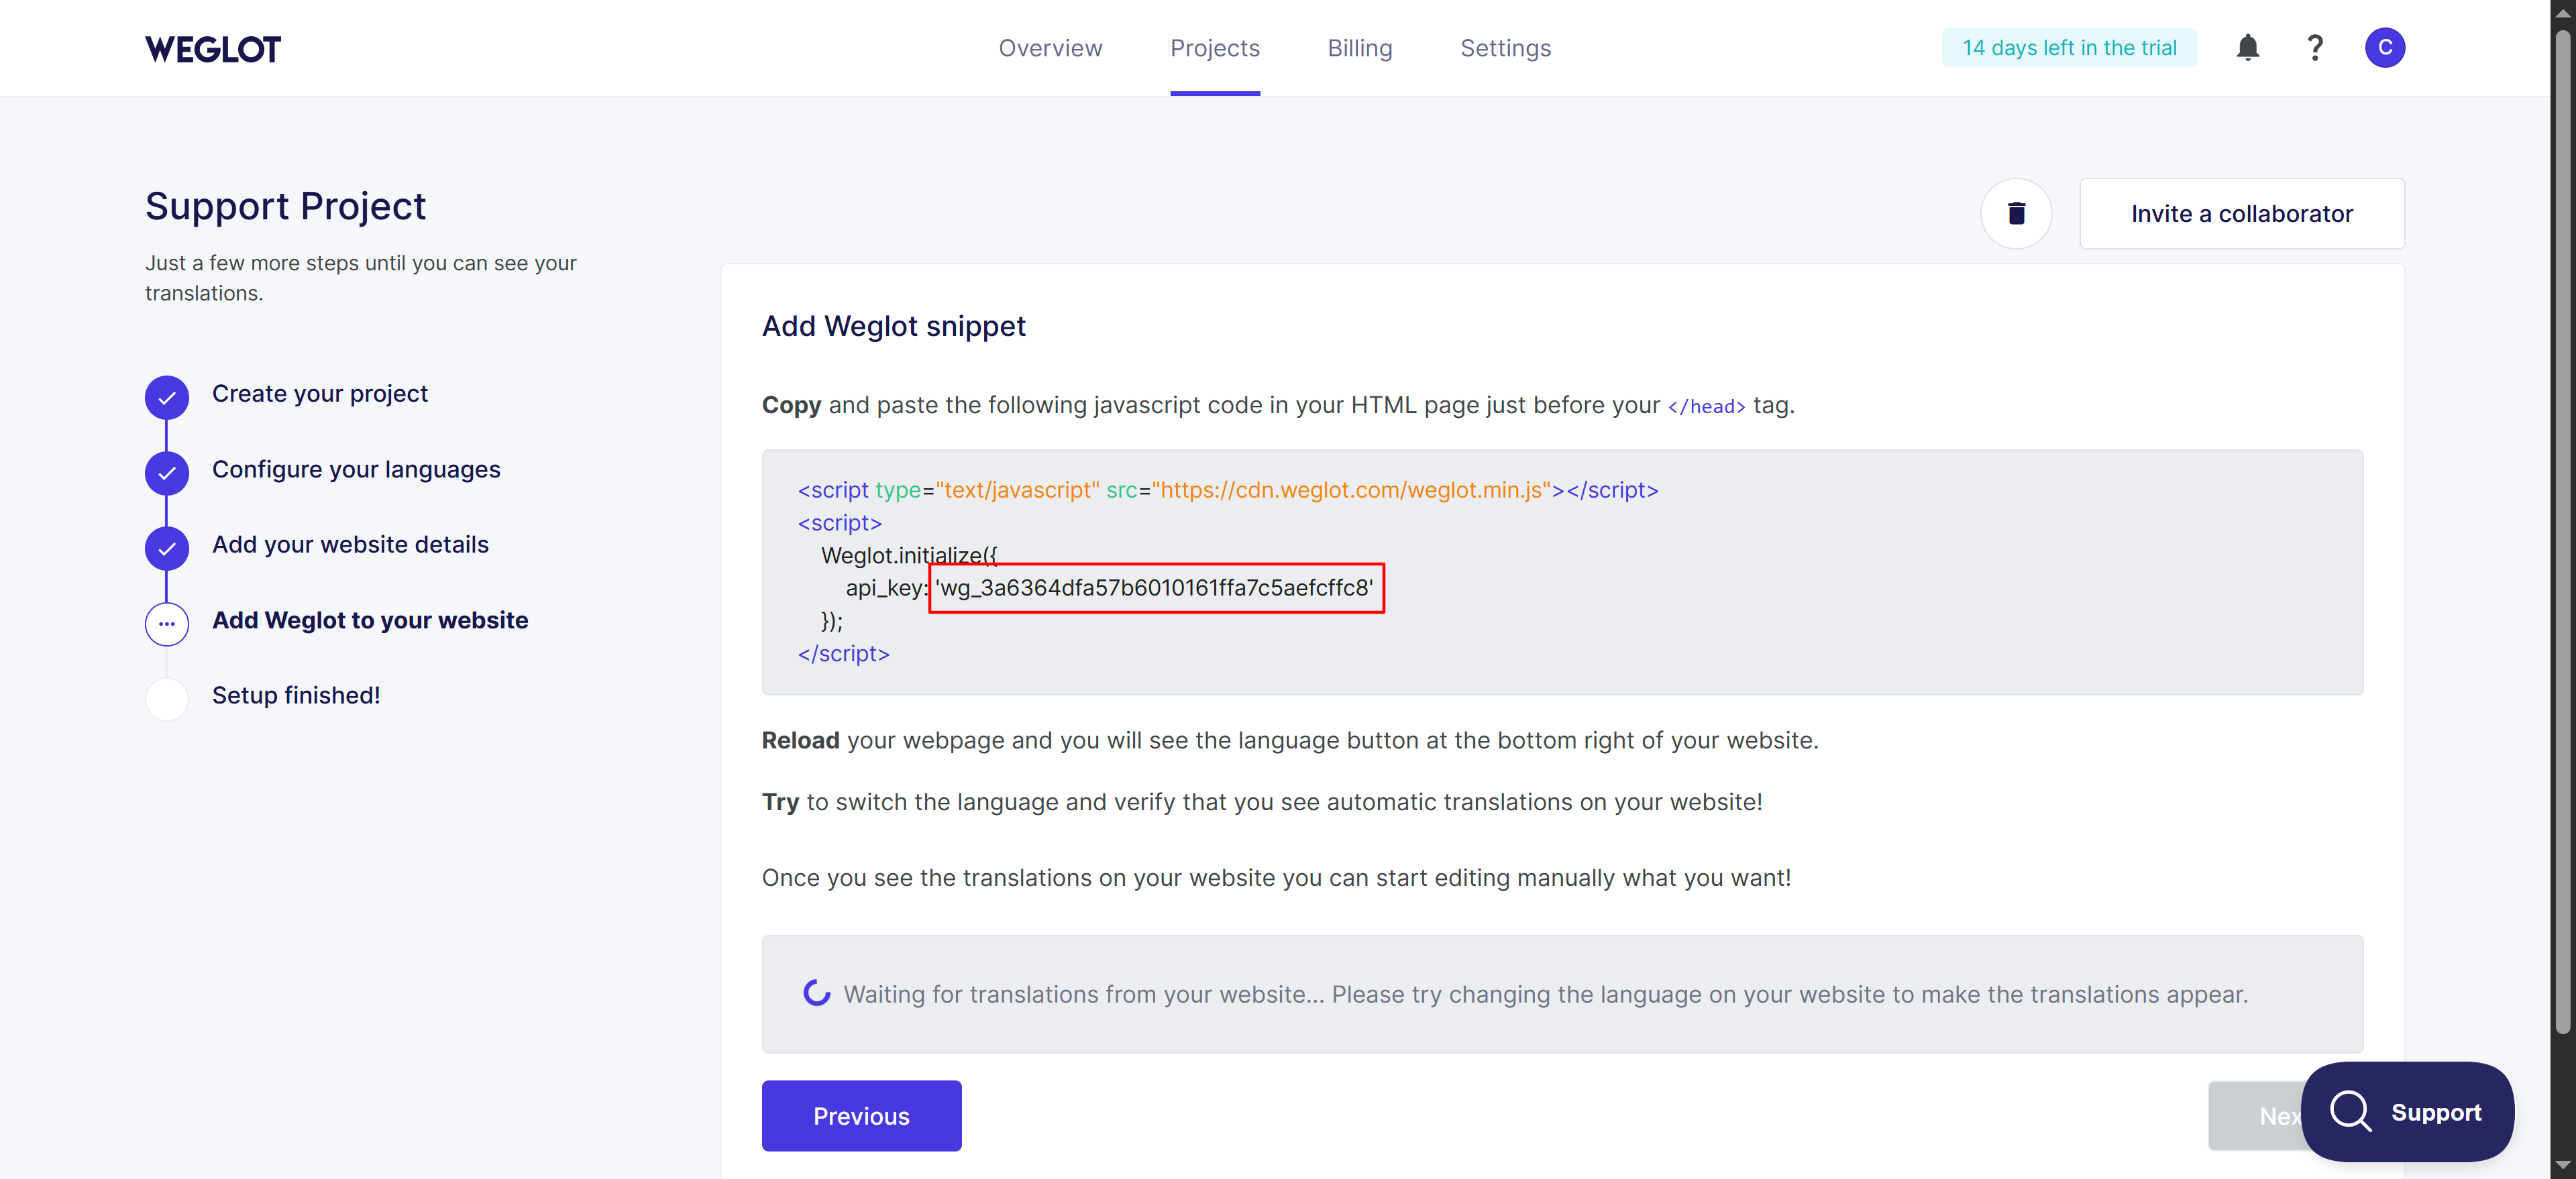Open the help question mark icon
This screenshot has width=2576, height=1179.
pyautogui.click(x=2314, y=48)
